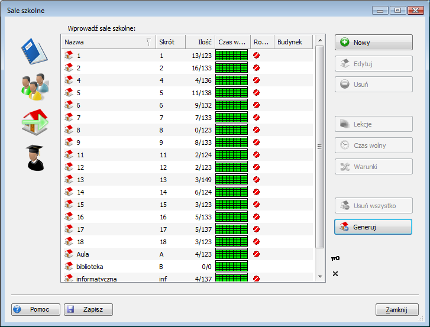Click the green time grid in row biblioteka
Image resolution: width=430 pixels, height=327 pixels.
231,266
